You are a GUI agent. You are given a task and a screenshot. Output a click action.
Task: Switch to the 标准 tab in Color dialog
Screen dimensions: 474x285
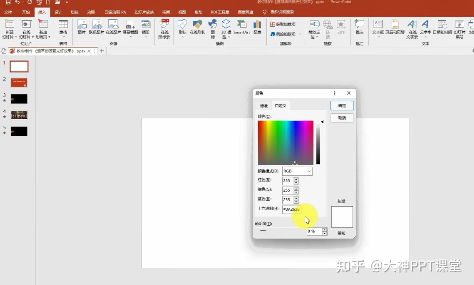pyautogui.click(x=263, y=106)
